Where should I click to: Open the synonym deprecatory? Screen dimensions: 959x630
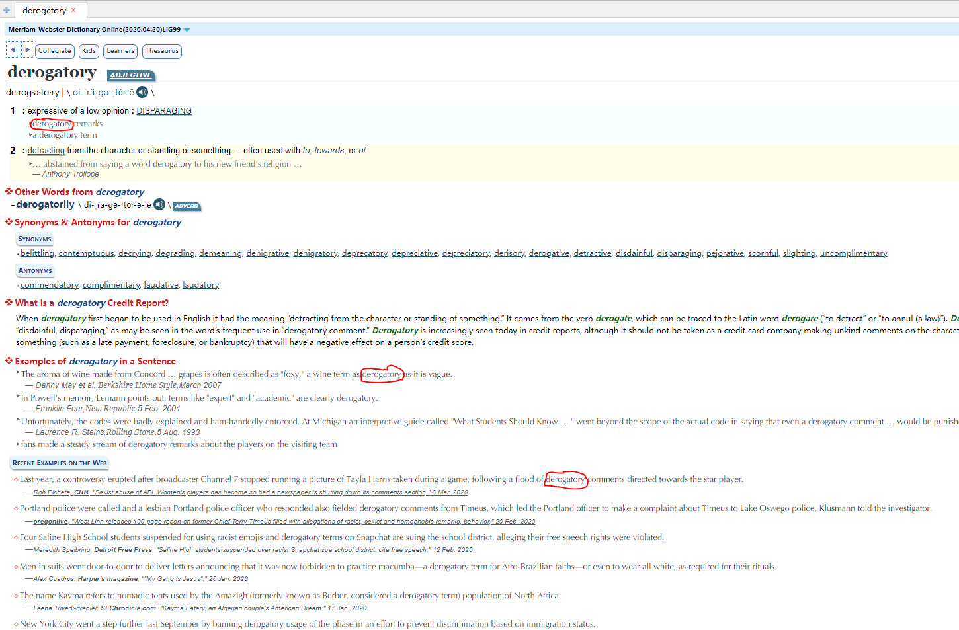point(364,253)
